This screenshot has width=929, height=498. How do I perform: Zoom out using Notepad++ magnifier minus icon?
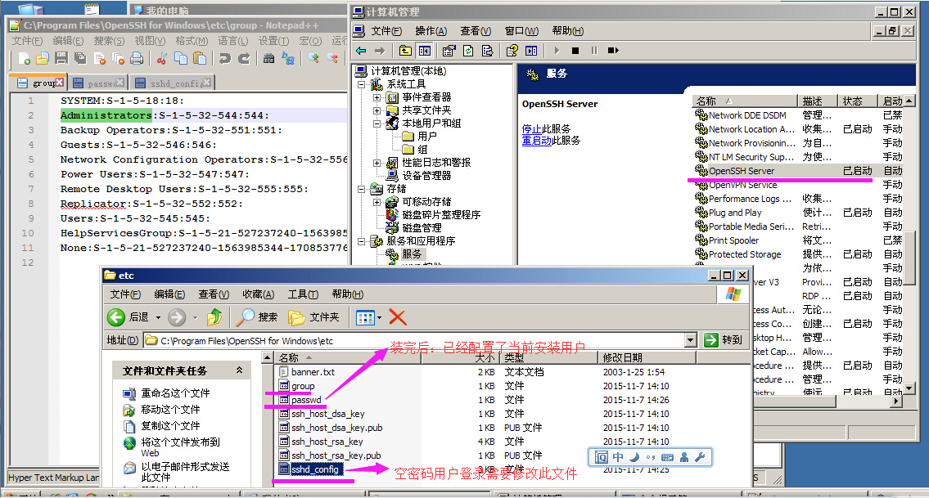pyautogui.click(x=332, y=58)
